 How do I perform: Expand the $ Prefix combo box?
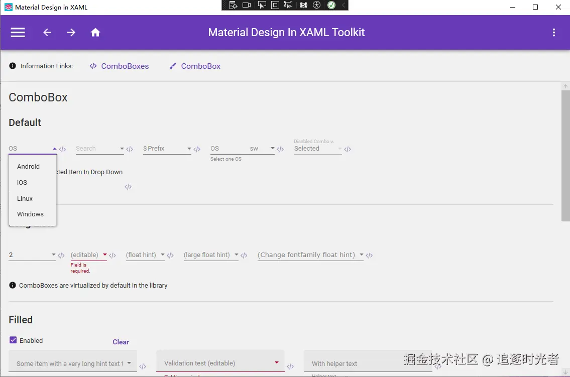click(189, 149)
